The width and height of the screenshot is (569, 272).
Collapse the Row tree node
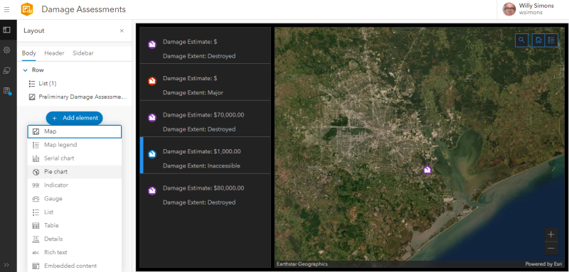[25, 70]
